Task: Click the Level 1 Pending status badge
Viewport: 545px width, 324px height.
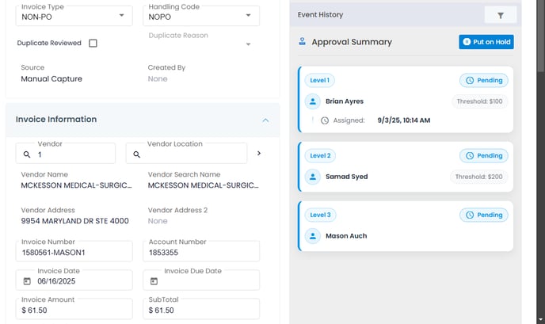Action: click(x=484, y=80)
